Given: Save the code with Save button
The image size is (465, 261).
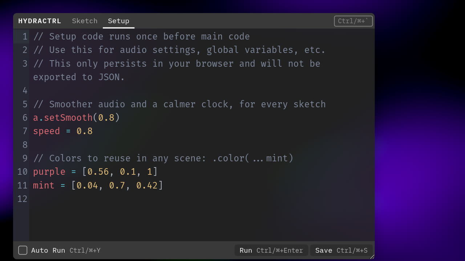Looking at the screenshot, I should coord(341,250).
